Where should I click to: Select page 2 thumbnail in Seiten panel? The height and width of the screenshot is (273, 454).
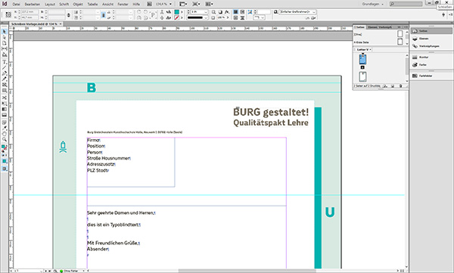pyautogui.click(x=362, y=76)
